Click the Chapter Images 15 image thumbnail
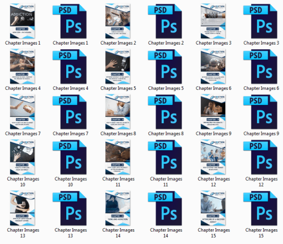This screenshot has width=283, height=244. pos(213,208)
